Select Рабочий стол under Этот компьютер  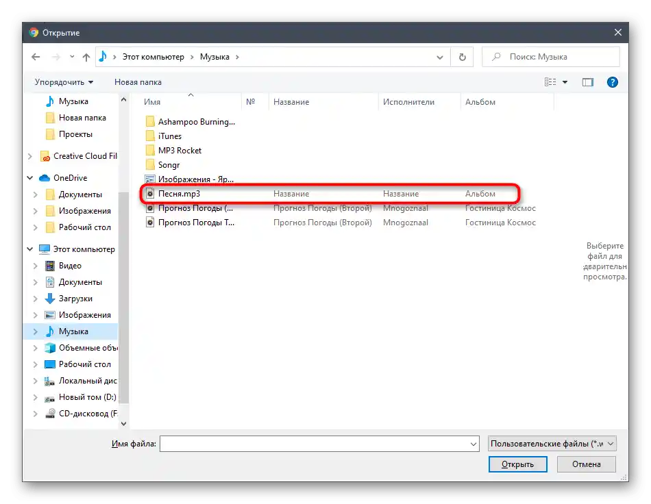pyautogui.click(x=78, y=364)
